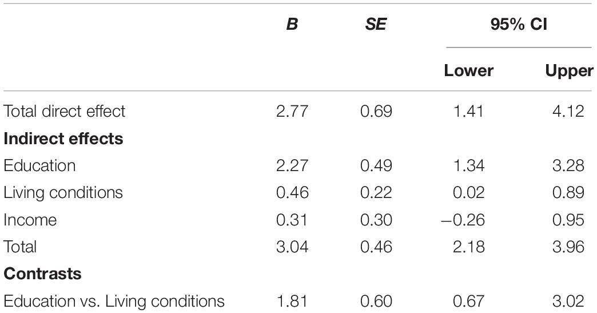Image resolution: width=597 pixels, height=313 pixels.
Task: Select the Living conditions row label
Action: [x=63, y=193]
